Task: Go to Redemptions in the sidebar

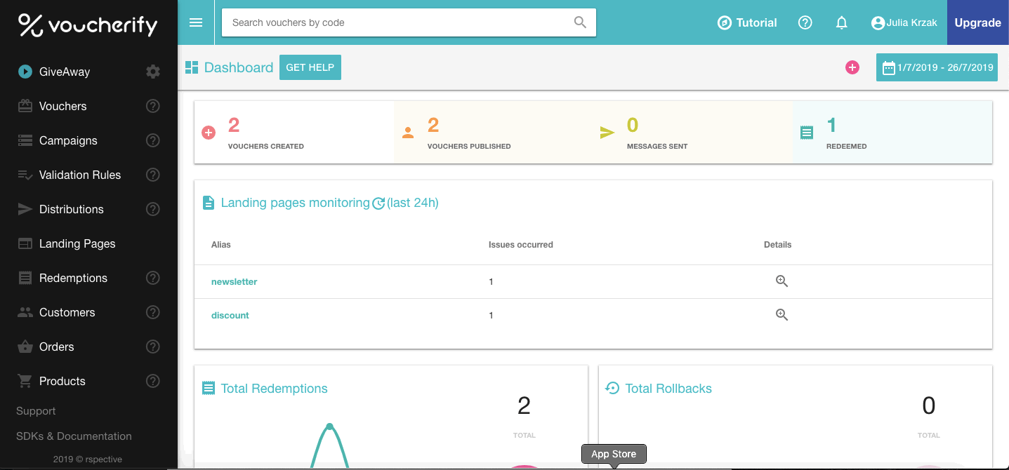Action: [73, 278]
